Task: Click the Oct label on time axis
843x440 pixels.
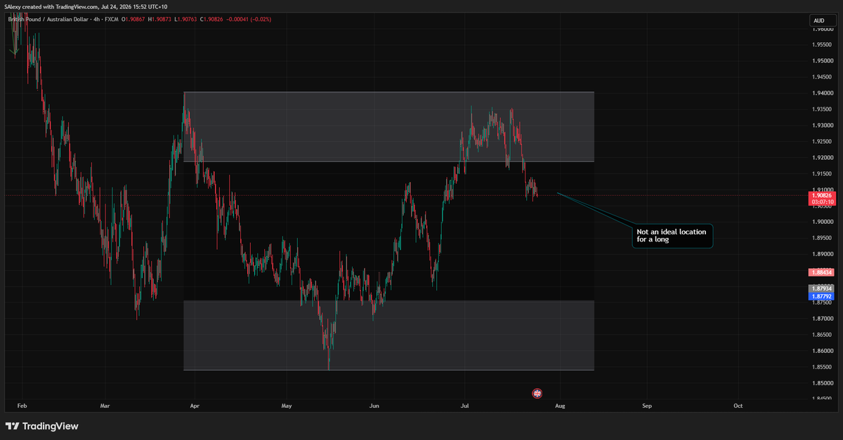Action: (738, 406)
